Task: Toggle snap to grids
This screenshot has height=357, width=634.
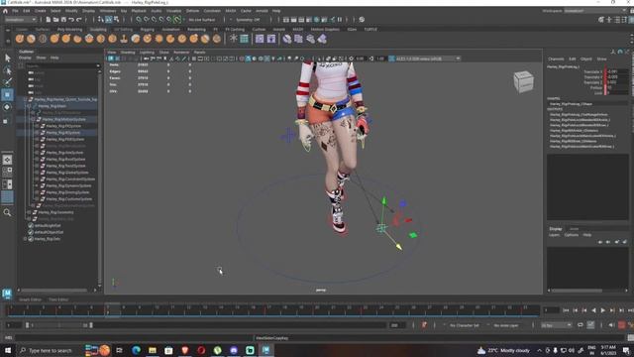Action: (x=139, y=20)
